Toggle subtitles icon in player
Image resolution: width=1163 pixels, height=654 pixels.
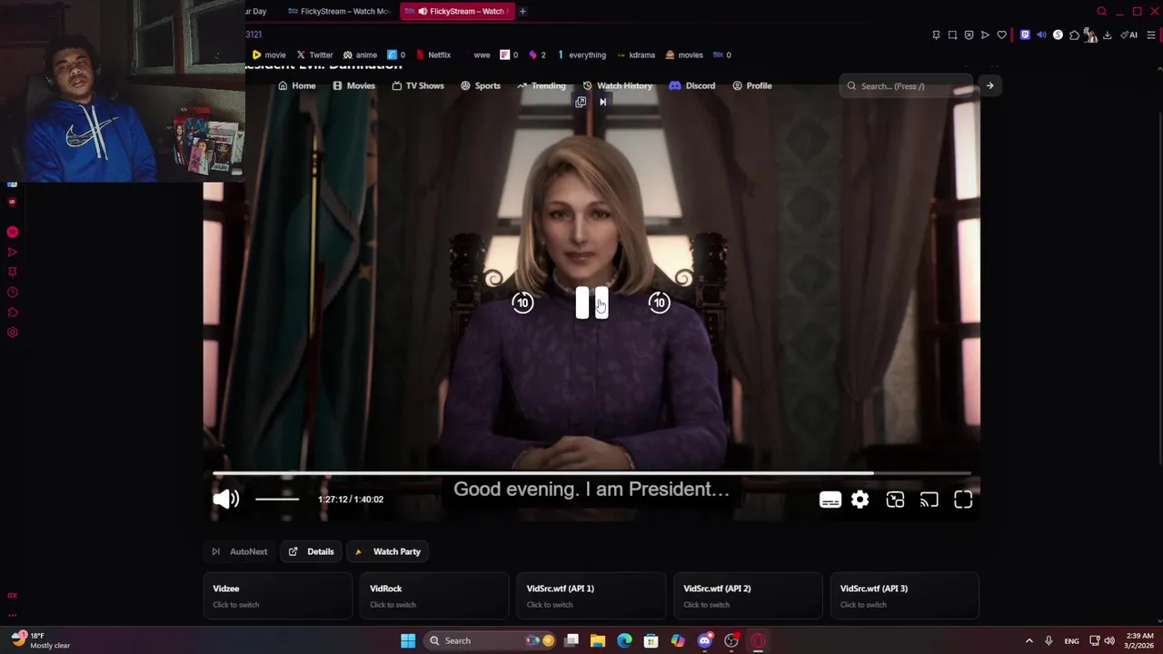point(830,500)
